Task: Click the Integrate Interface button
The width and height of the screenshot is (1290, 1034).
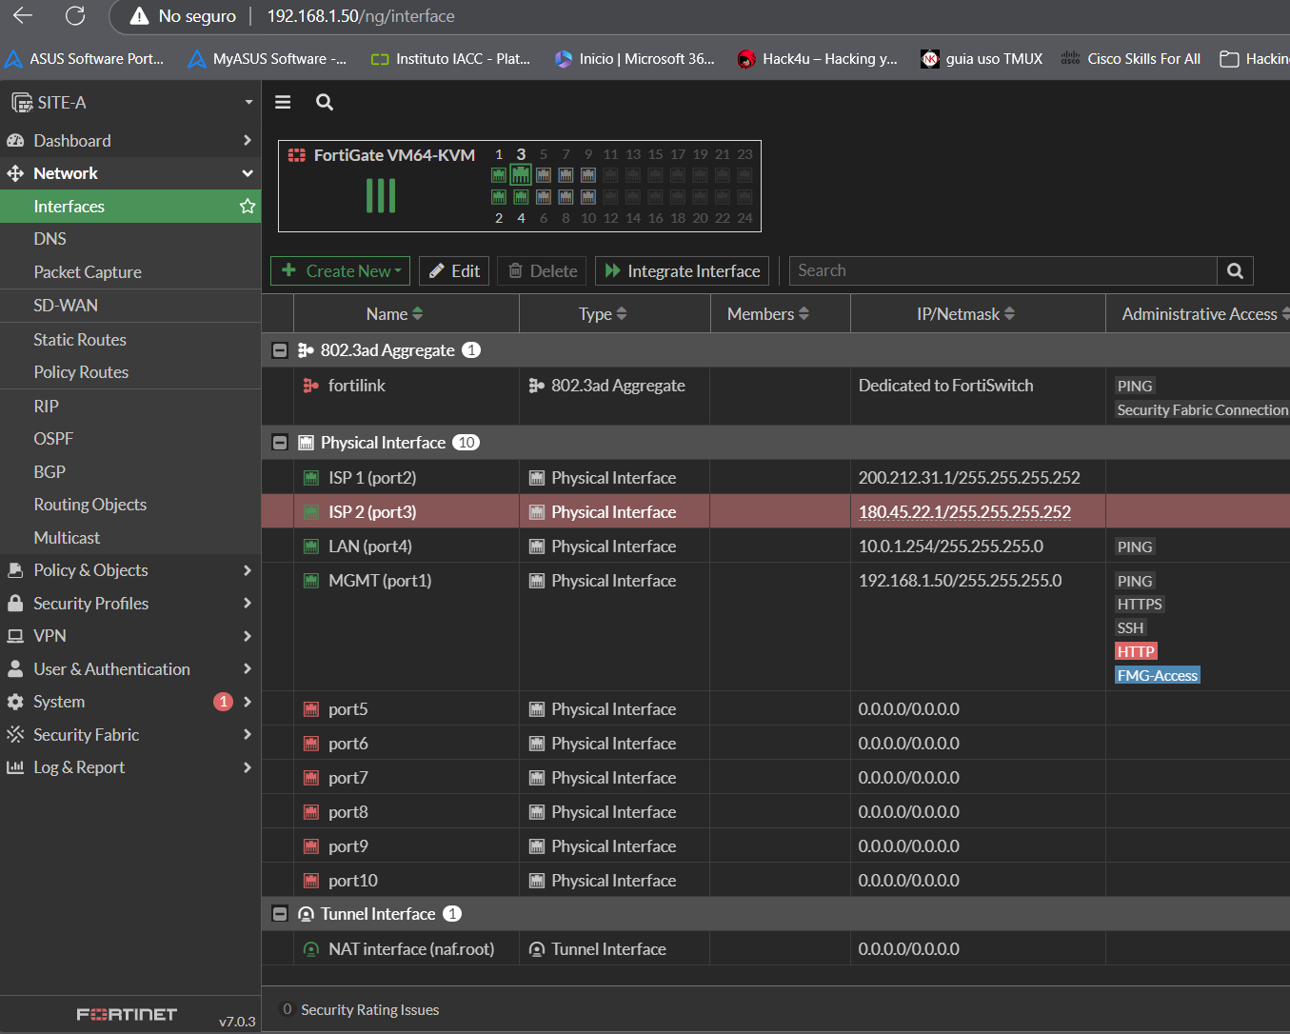Action: (682, 271)
